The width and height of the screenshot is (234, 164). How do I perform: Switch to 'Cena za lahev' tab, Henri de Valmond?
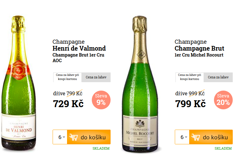(96, 77)
